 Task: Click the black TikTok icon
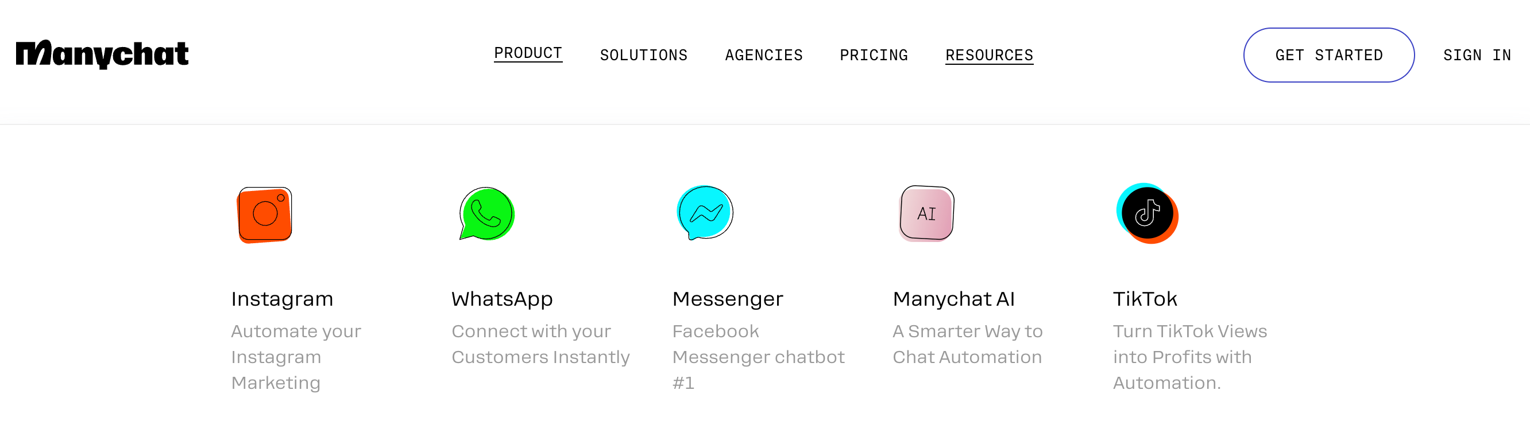coord(1147,213)
